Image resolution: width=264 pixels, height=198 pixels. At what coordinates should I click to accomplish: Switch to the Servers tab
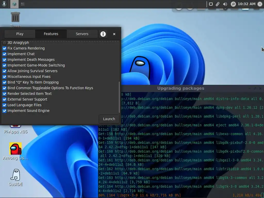point(82,34)
